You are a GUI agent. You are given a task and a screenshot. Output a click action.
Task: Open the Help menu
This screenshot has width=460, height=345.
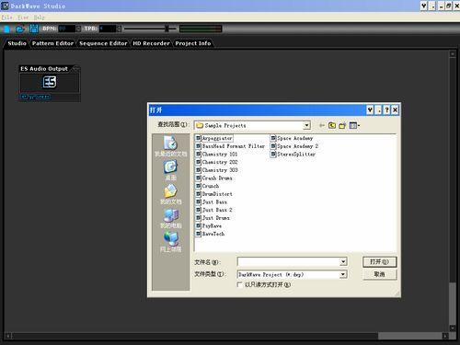coord(39,17)
